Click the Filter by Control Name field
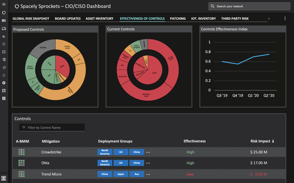The width and height of the screenshot is (294, 183). tap(52, 127)
